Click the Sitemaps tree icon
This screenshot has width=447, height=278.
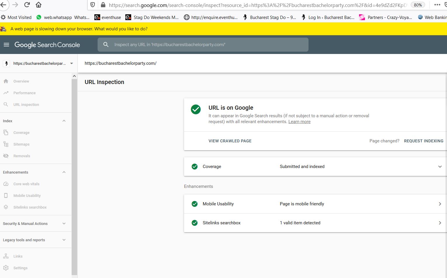pyautogui.click(x=6, y=144)
